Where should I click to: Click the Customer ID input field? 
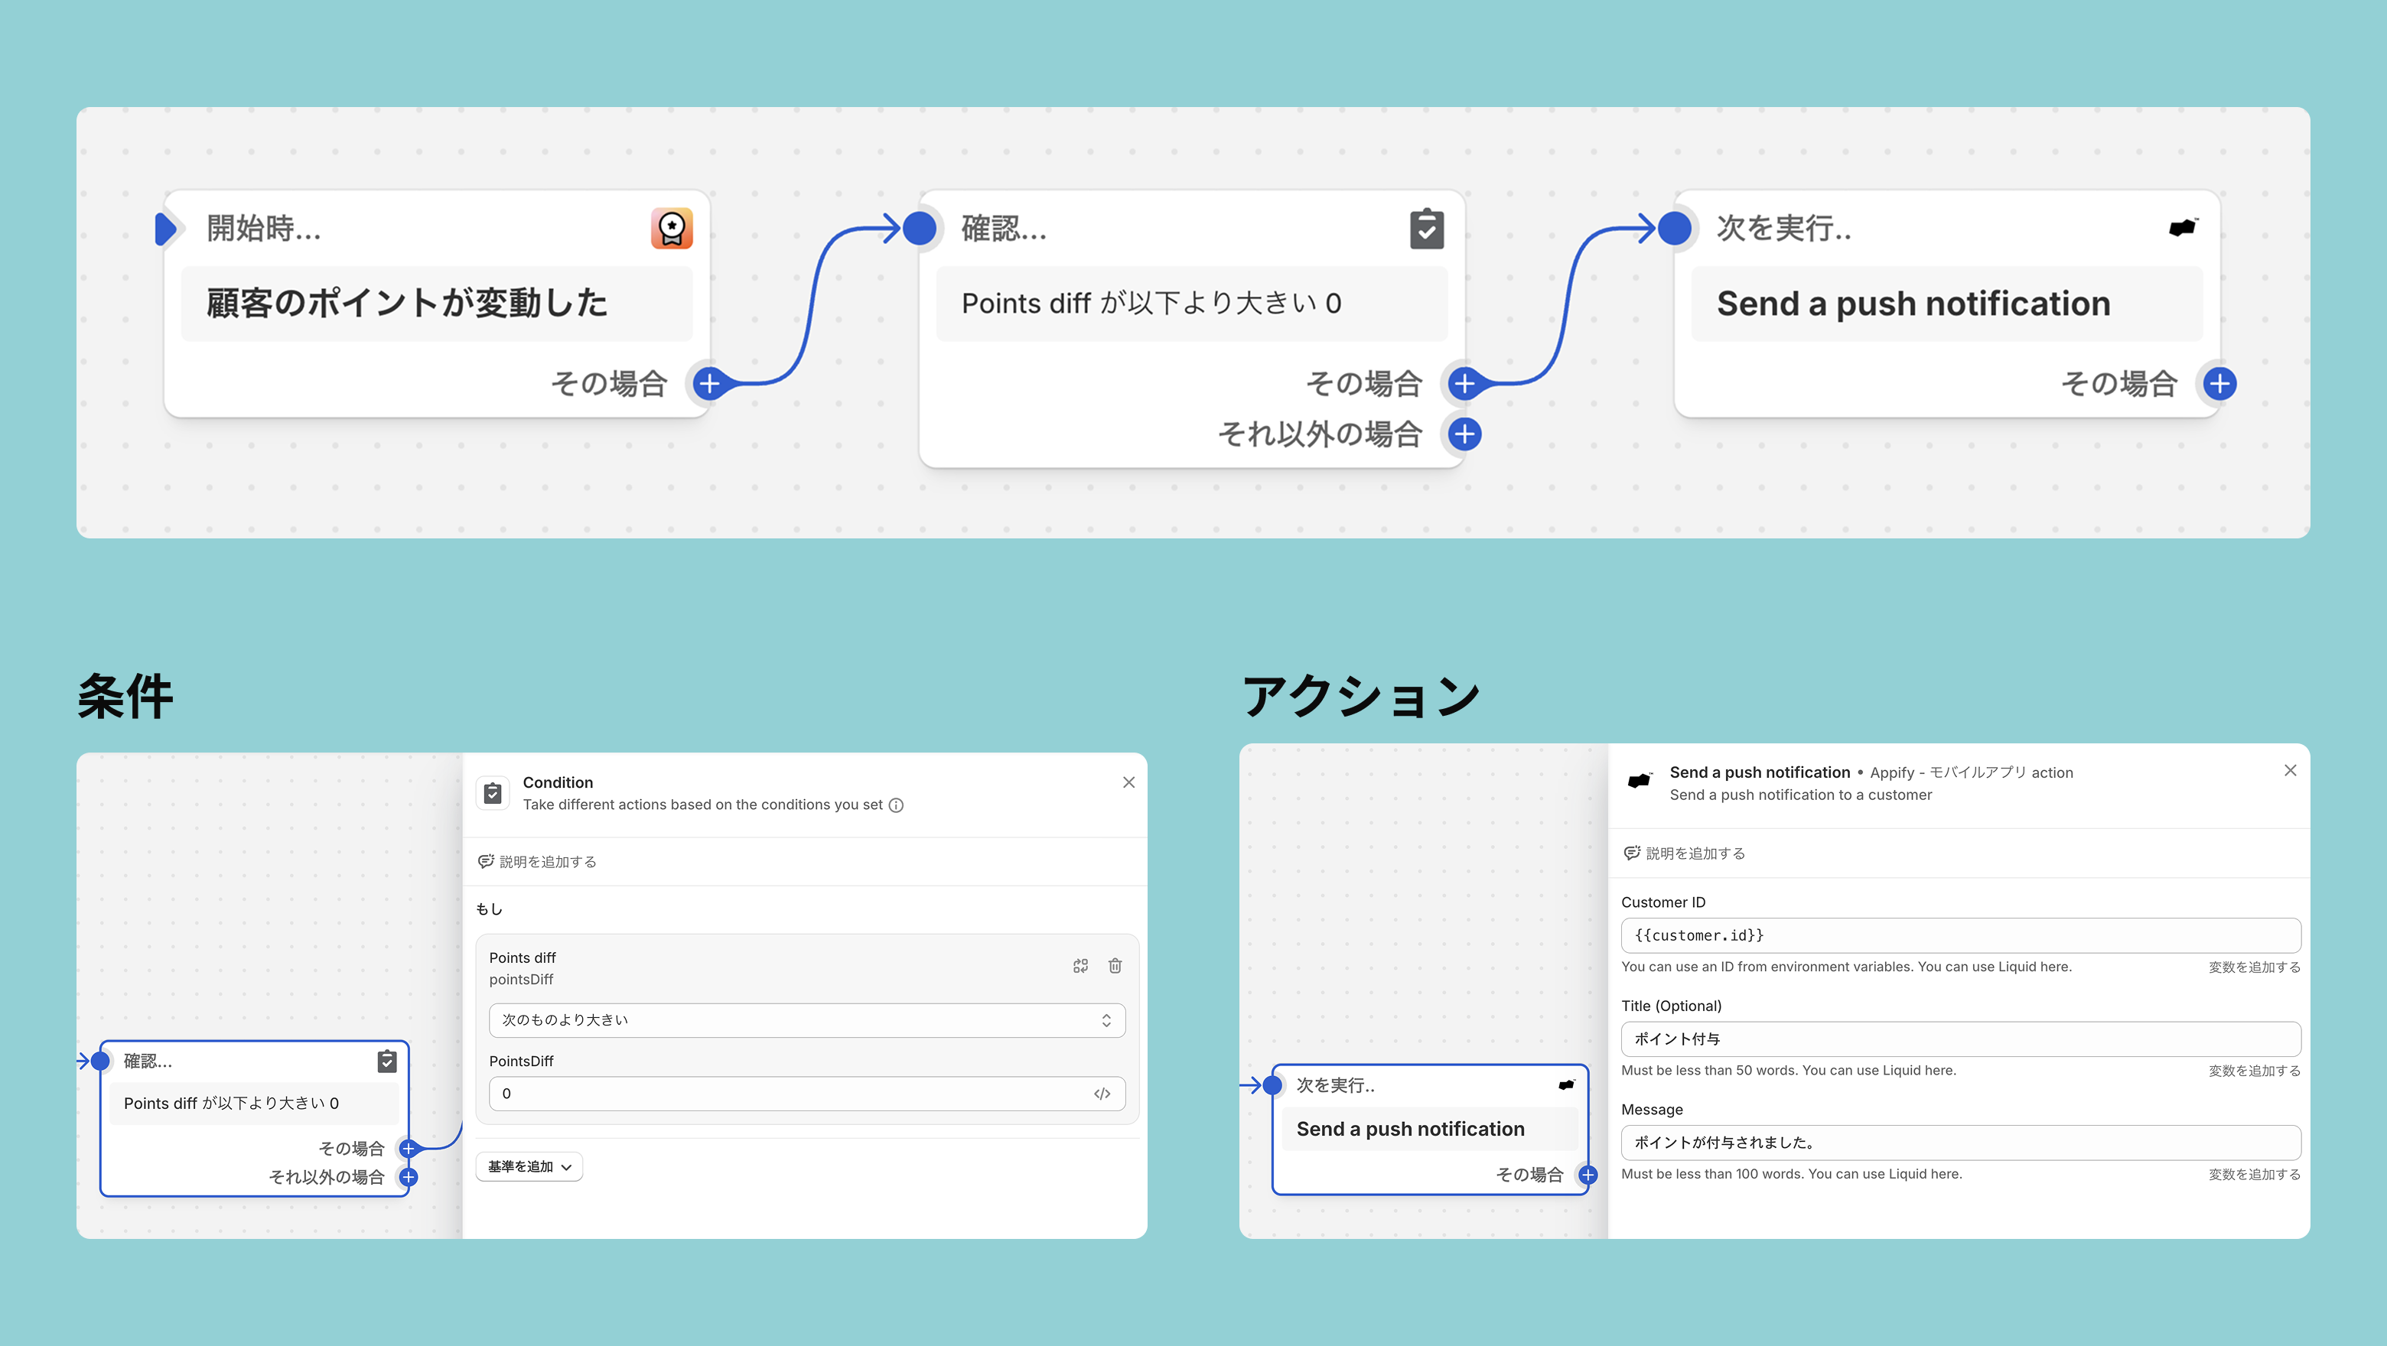tap(1960, 935)
